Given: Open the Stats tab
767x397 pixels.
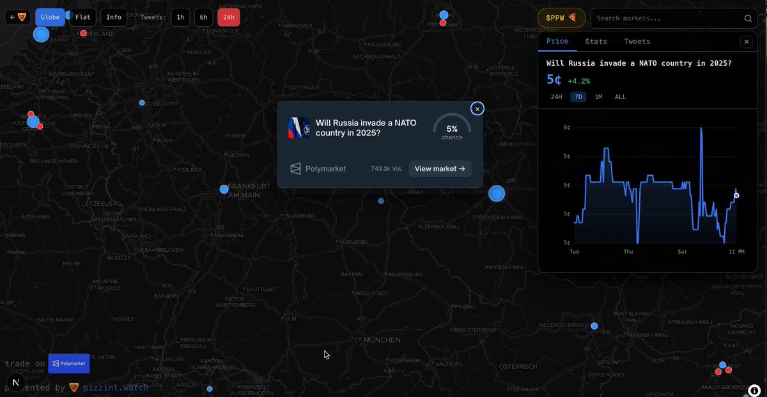Looking at the screenshot, I should (596, 42).
